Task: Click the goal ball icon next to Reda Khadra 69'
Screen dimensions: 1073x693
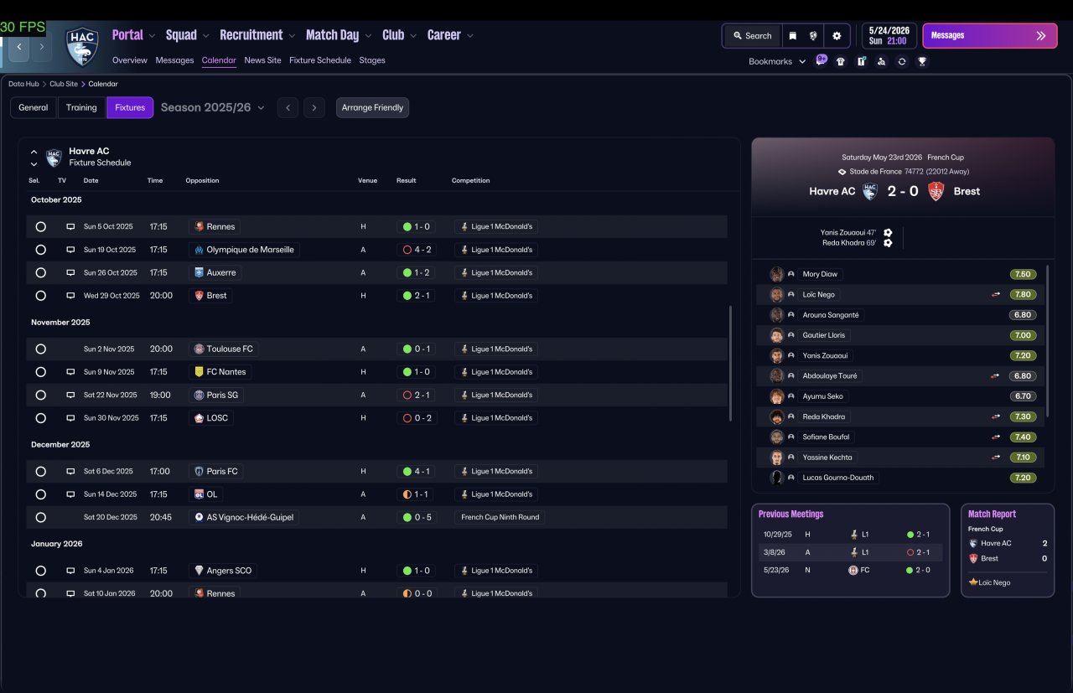Action: (x=888, y=243)
